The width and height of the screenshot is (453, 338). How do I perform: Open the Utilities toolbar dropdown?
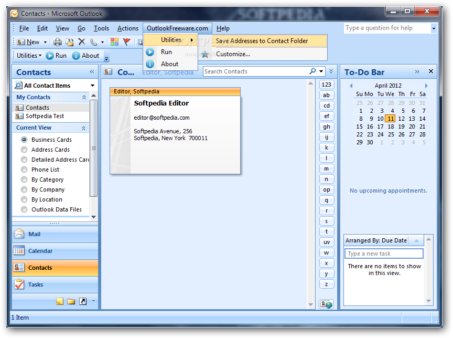pyautogui.click(x=29, y=56)
